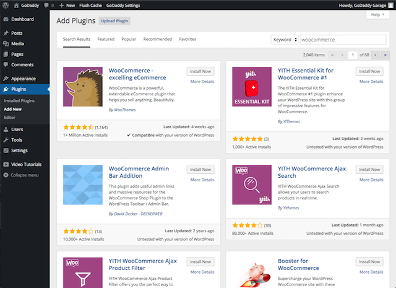
Task: Install YITH Essential Kit for WooCommerce #1
Action: pos(369,71)
